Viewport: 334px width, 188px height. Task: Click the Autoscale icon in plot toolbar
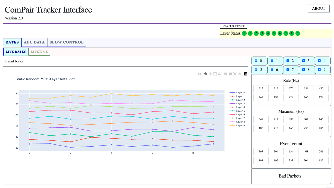click(235, 74)
